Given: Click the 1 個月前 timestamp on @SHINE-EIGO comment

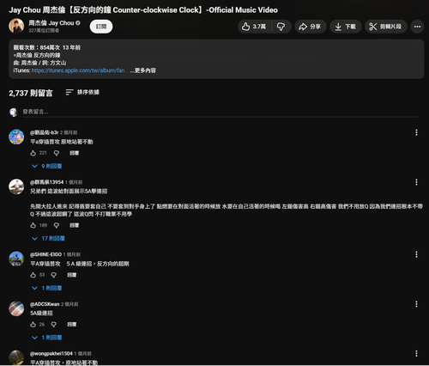Looking at the screenshot, I should tap(72, 254).
